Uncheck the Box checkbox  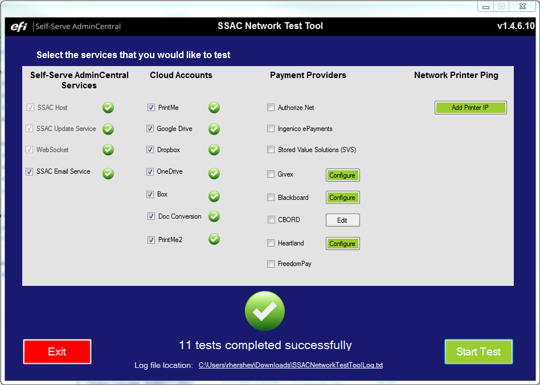coord(150,194)
